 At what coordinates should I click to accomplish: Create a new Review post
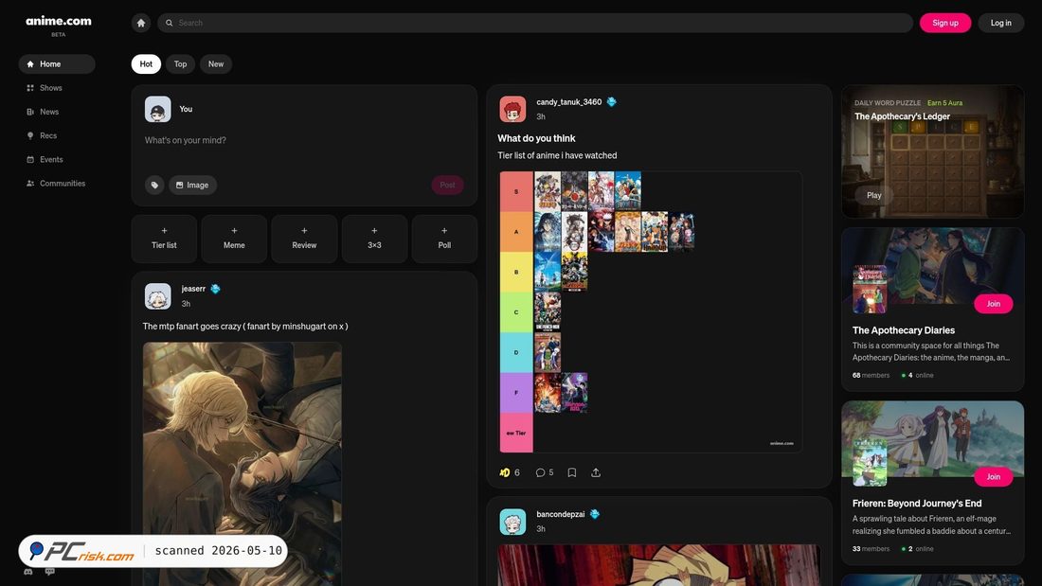pyautogui.click(x=304, y=239)
